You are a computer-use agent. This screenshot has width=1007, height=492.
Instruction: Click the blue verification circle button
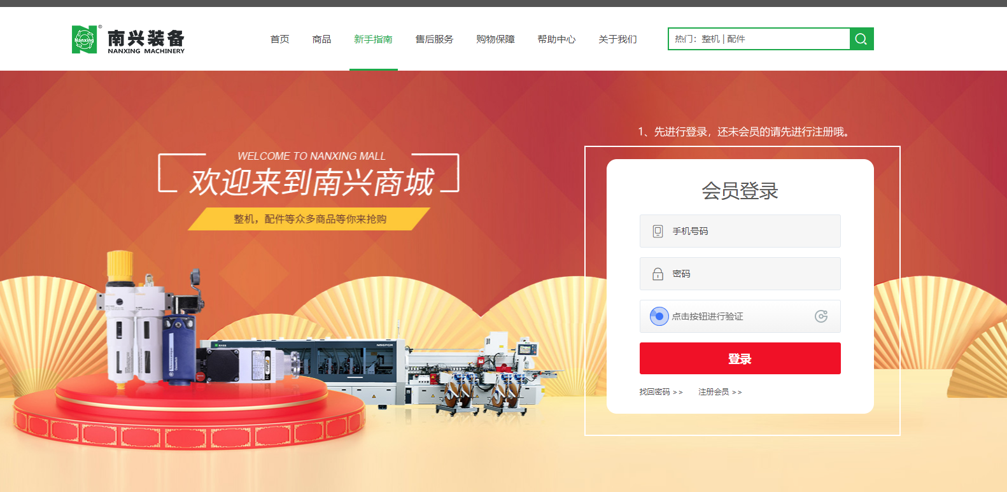pos(659,316)
